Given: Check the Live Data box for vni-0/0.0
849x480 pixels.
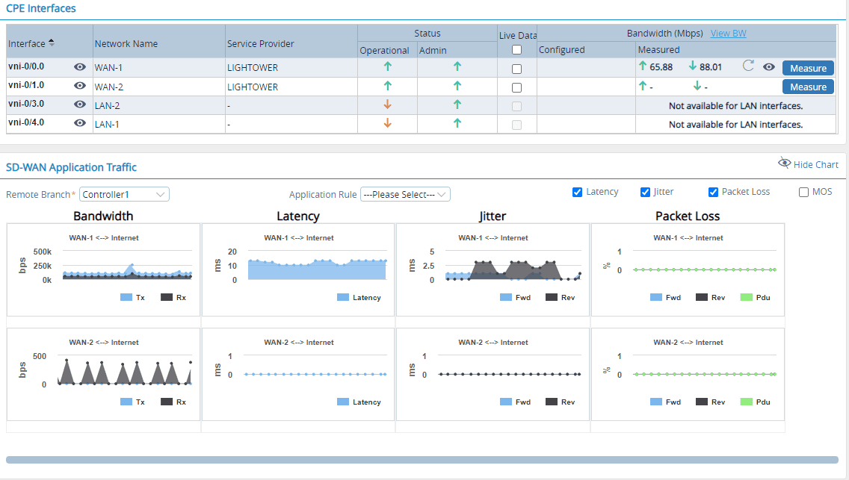Looking at the screenshot, I should pyautogui.click(x=517, y=66).
